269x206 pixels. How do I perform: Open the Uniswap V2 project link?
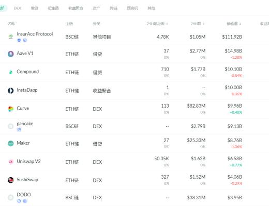[28, 161]
